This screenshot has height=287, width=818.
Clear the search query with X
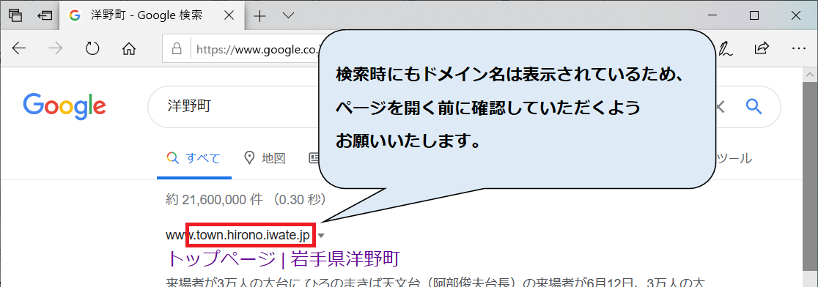(x=721, y=108)
